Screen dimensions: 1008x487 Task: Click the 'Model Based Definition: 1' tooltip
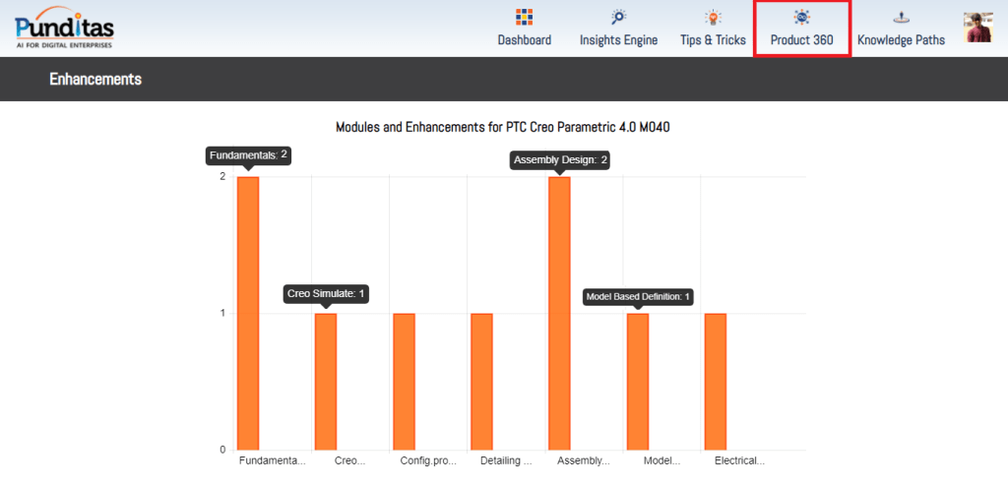click(638, 296)
